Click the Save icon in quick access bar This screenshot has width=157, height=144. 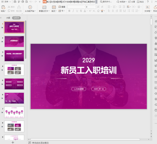(x=15, y=2)
